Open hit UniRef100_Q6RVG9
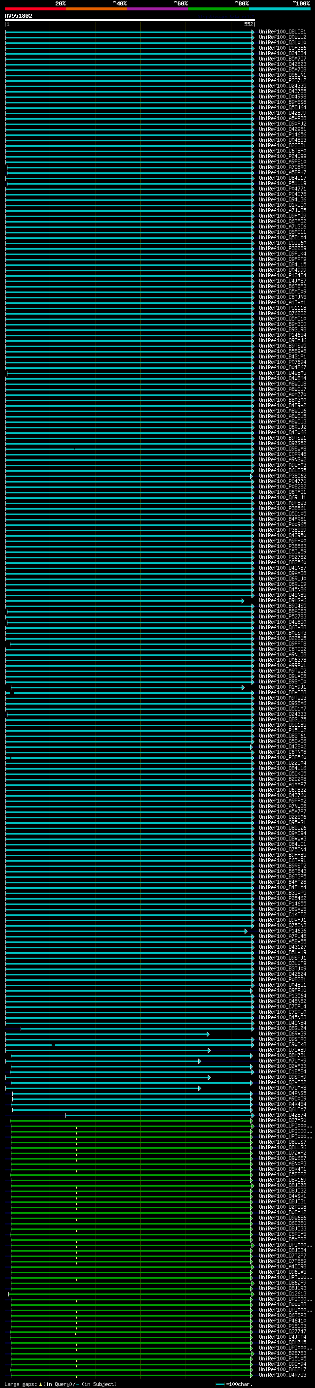This screenshot has width=315, height=1388. tap(282, 1033)
